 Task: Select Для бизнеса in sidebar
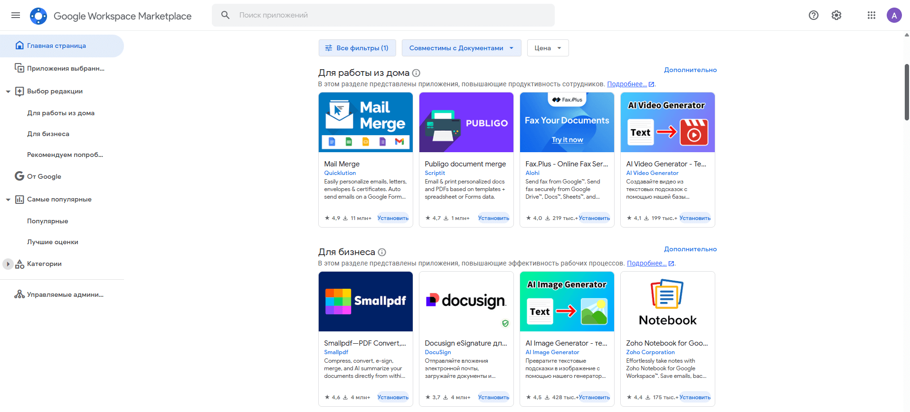48,134
